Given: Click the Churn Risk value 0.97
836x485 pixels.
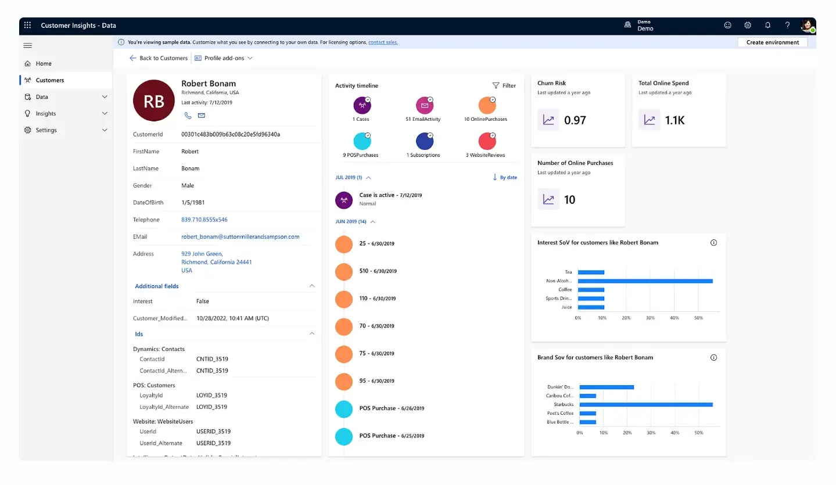Looking at the screenshot, I should point(575,120).
